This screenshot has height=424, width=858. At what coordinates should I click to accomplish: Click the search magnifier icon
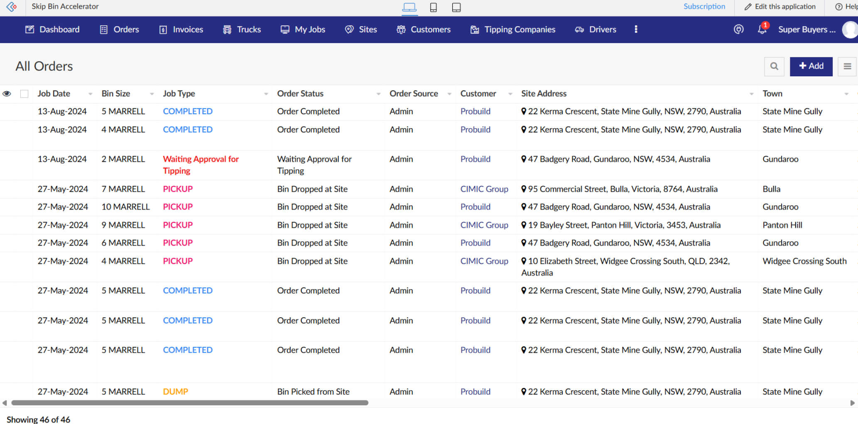point(774,66)
